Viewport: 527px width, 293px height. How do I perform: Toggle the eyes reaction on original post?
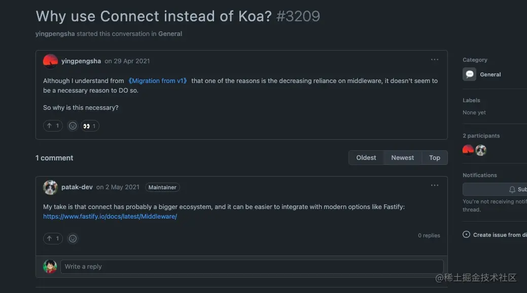(90, 125)
